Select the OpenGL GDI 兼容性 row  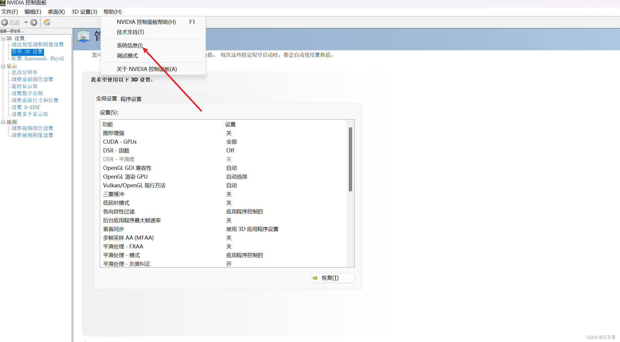(224, 168)
